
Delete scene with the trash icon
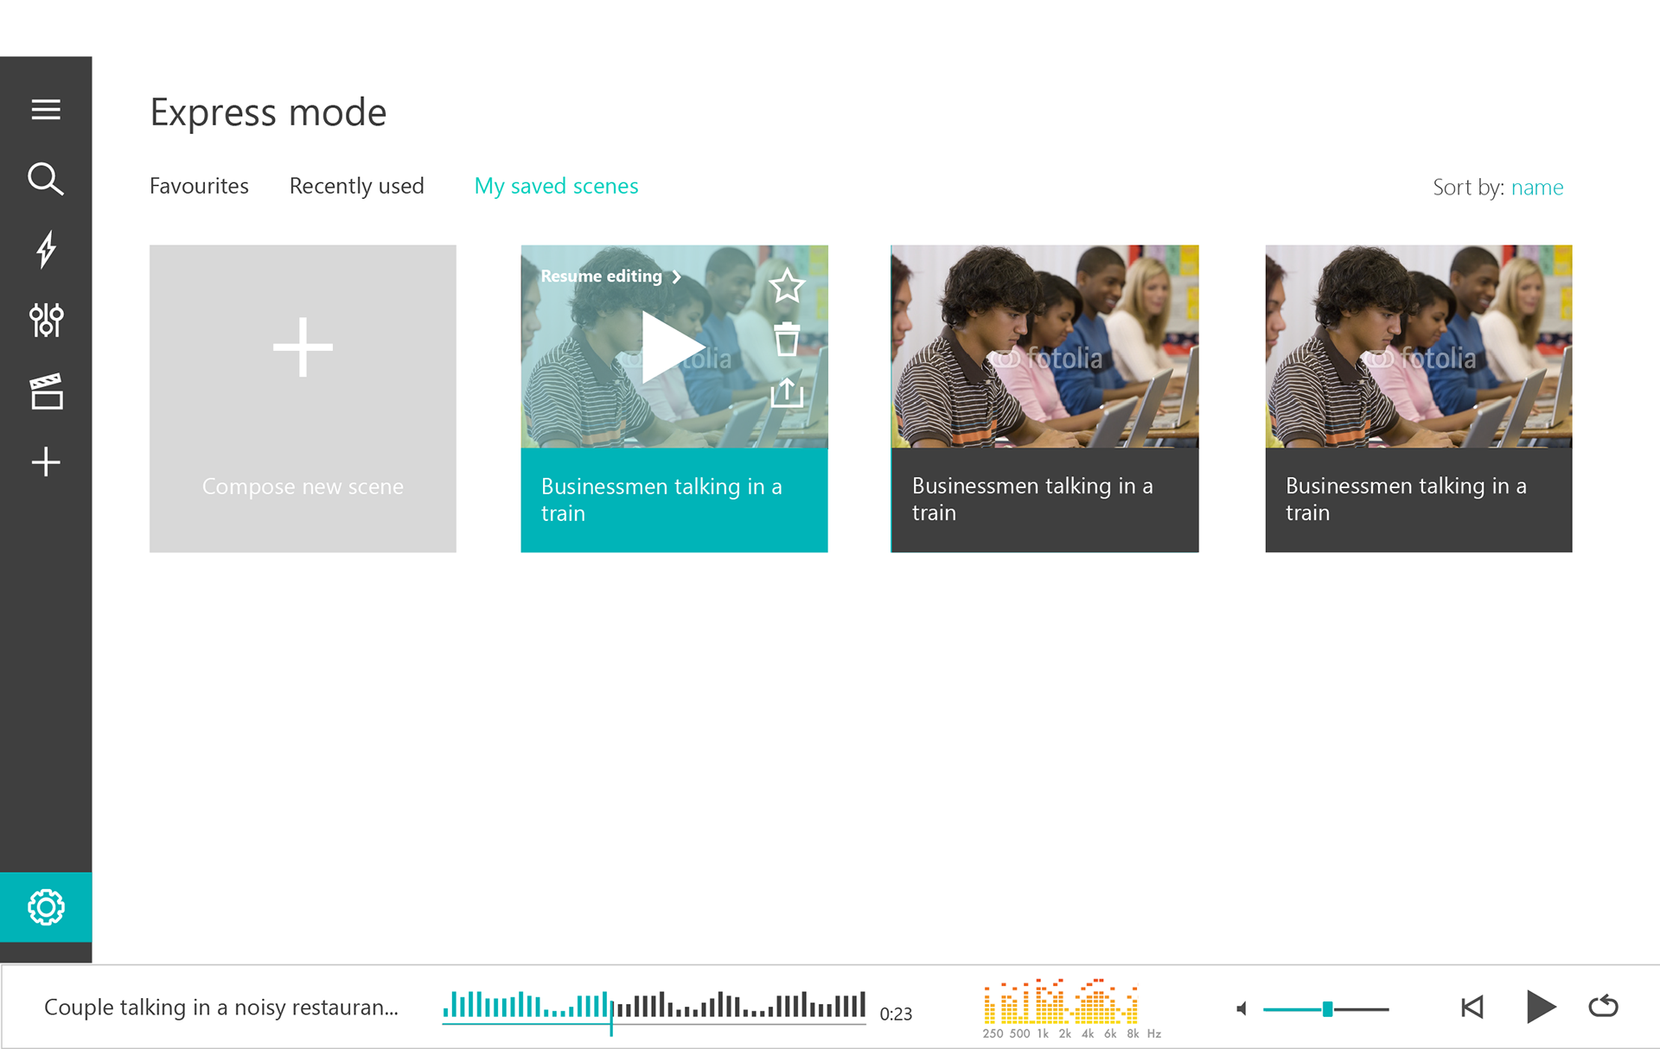787,340
